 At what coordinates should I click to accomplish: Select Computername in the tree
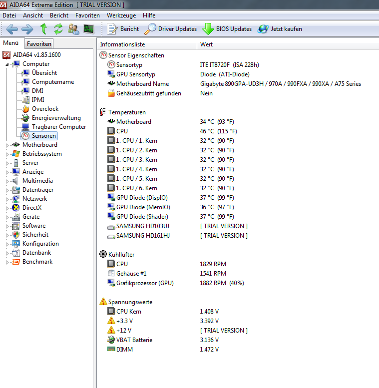(53, 82)
